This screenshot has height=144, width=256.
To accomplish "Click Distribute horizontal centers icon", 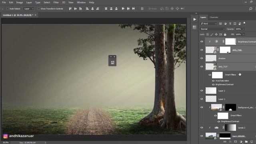I will (x=128, y=9).
